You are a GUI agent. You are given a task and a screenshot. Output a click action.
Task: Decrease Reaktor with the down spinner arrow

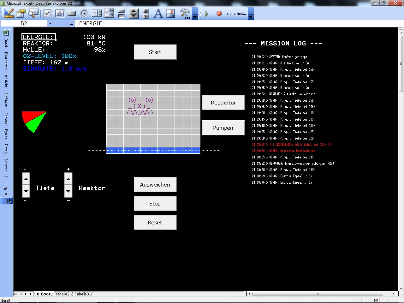(x=68, y=191)
